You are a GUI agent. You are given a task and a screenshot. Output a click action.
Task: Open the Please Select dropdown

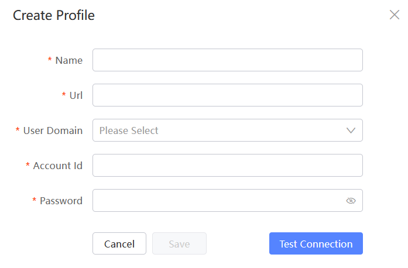[x=228, y=130]
